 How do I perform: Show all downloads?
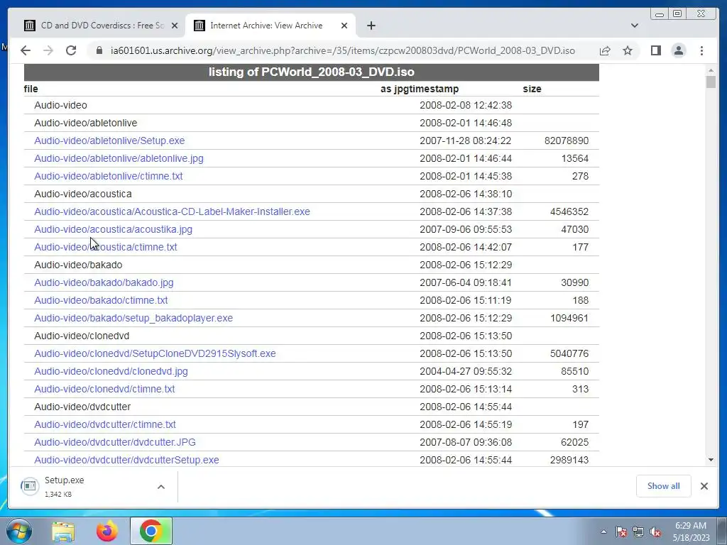click(664, 486)
